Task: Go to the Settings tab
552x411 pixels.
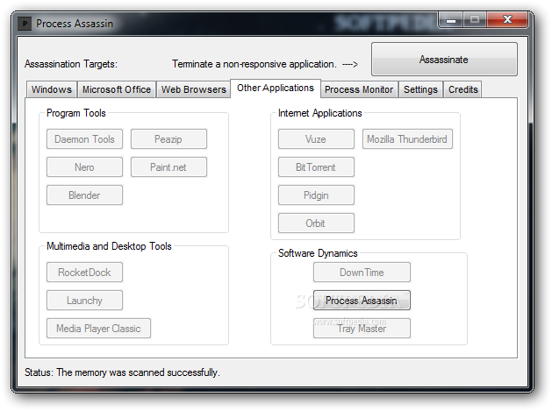Action: point(420,89)
